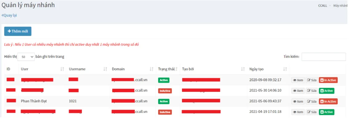This screenshot has width=349, height=122.
Task: Click Active status badge in 2020-09-08 row
Action: click(x=164, y=80)
